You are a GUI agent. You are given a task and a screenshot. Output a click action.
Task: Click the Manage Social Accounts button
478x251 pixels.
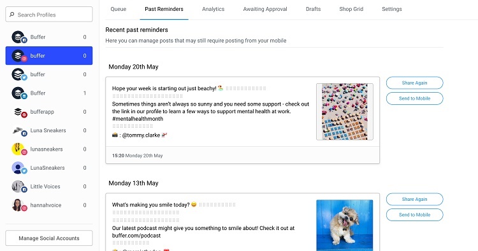[49, 238]
